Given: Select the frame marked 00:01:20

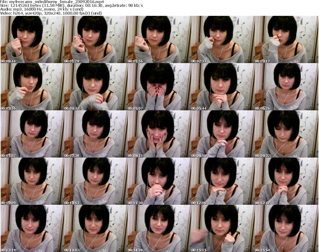Looking at the screenshot, I should [x=95, y=39].
